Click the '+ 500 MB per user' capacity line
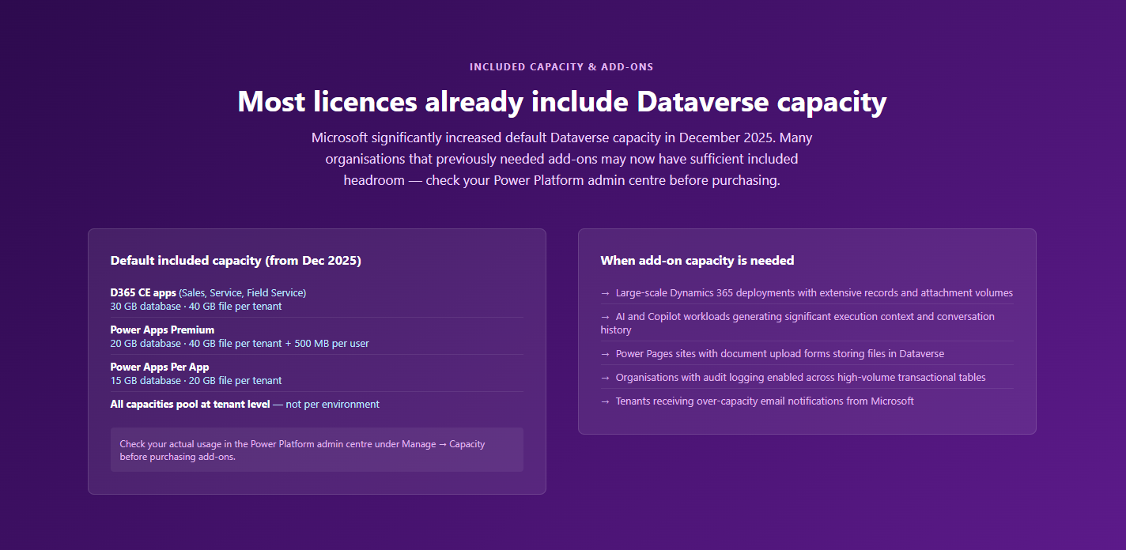The width and height of the screenshot is (1126, 550). [x=240, y=343]
